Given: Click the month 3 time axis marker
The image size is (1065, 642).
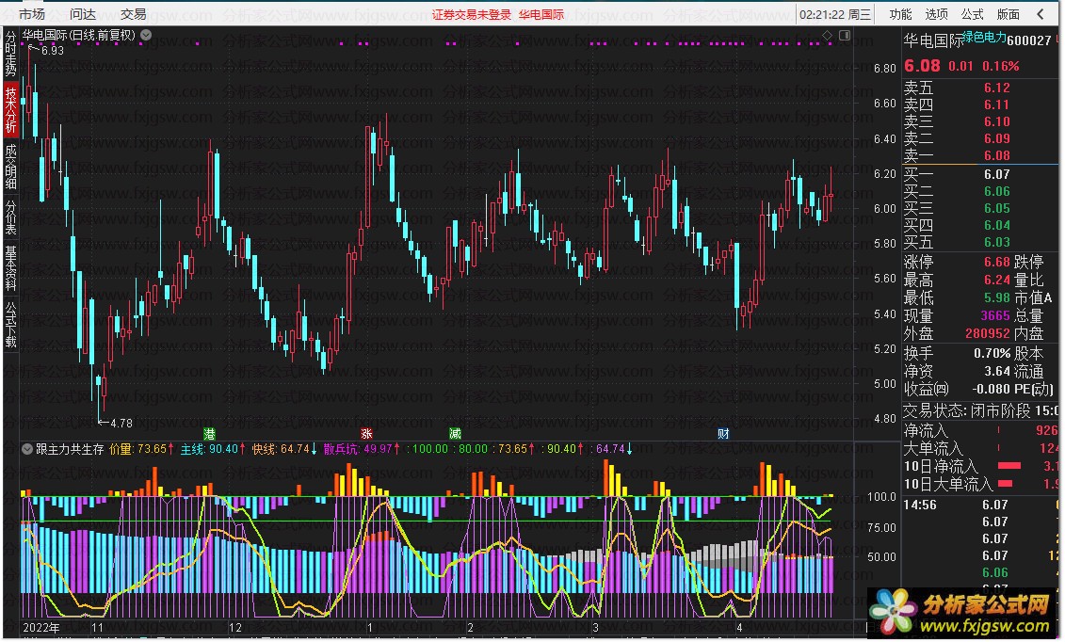Looking at the screenshot, I should (x=596, y=628).
